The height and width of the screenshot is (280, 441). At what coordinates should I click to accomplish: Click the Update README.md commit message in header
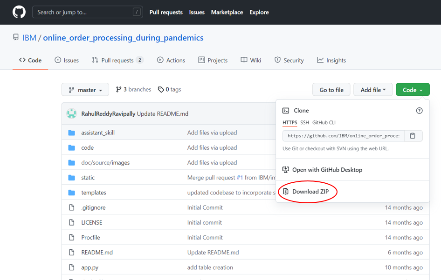[163, 113]
